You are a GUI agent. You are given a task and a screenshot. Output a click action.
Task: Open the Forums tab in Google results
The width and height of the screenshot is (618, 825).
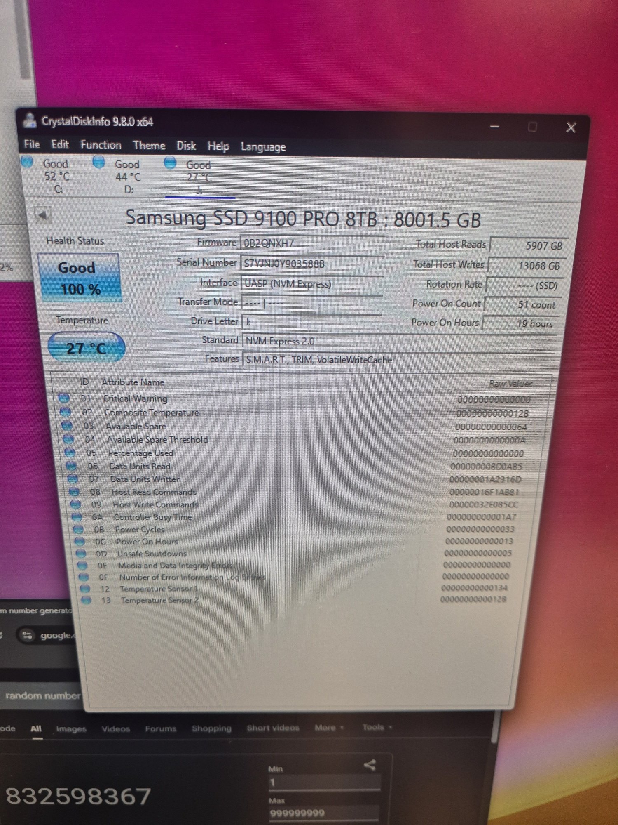tap(161, 728)
